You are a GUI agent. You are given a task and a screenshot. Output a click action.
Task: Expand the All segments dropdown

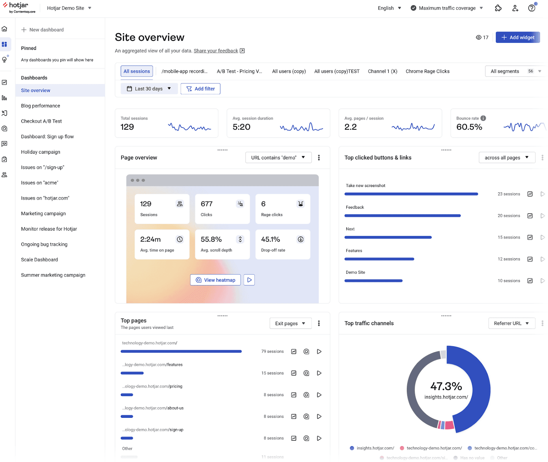coord(513,71)
